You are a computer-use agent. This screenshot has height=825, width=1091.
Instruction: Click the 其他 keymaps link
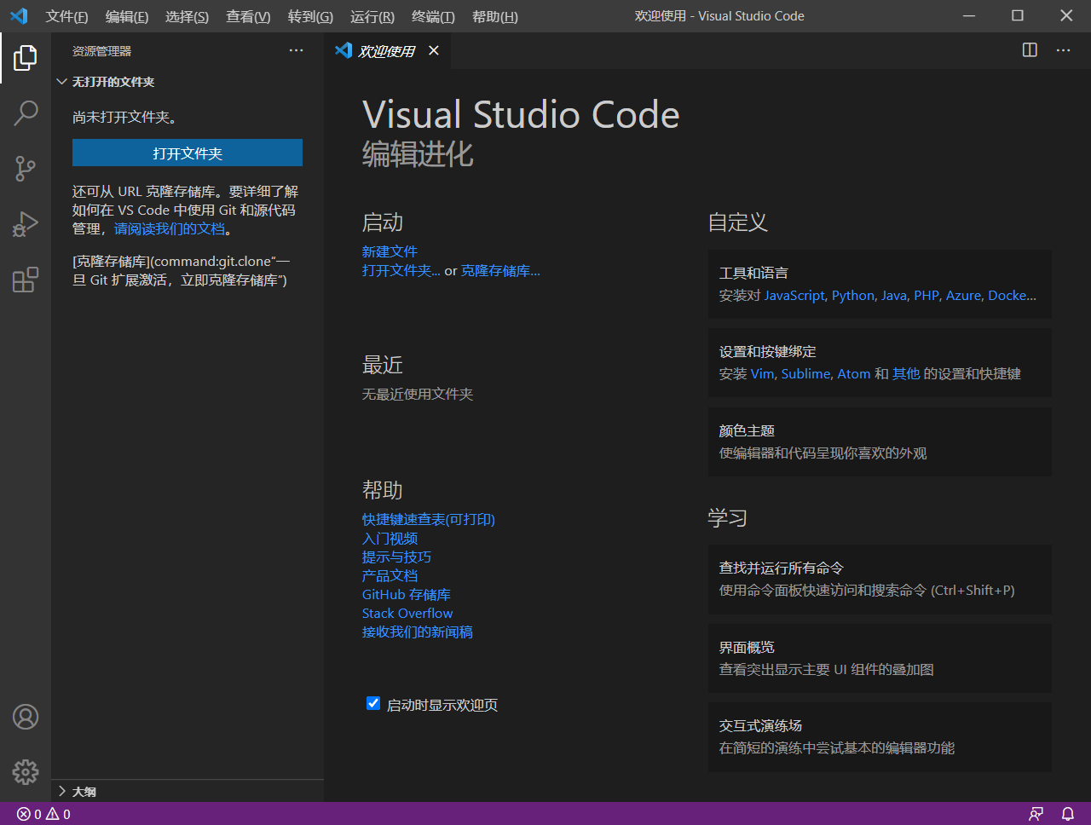coord(906,373)
